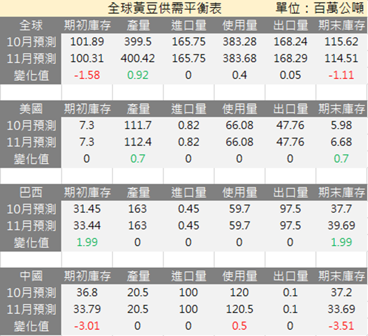Screen dimensions: 368x336
Task: Select the red change value -1.58
Action: coord(87,75)
